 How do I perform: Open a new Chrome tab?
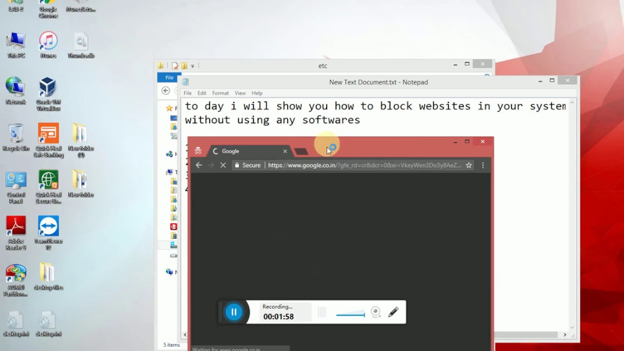click(301, 152)
